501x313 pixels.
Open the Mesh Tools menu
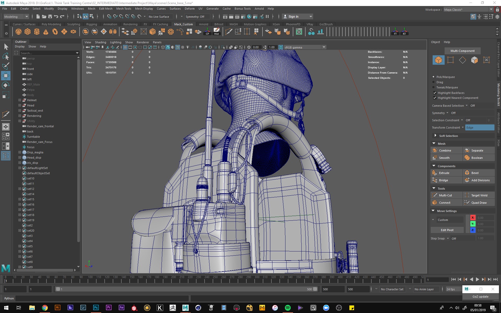click(x=123, y=9)
